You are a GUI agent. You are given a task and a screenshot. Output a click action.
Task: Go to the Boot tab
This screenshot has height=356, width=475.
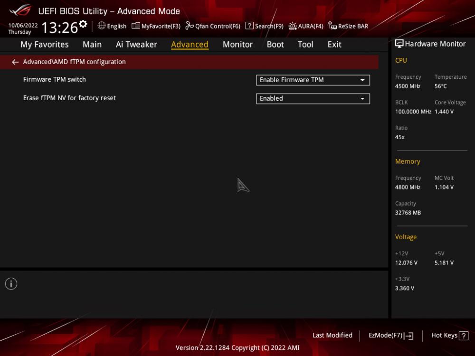coord(275,45)
